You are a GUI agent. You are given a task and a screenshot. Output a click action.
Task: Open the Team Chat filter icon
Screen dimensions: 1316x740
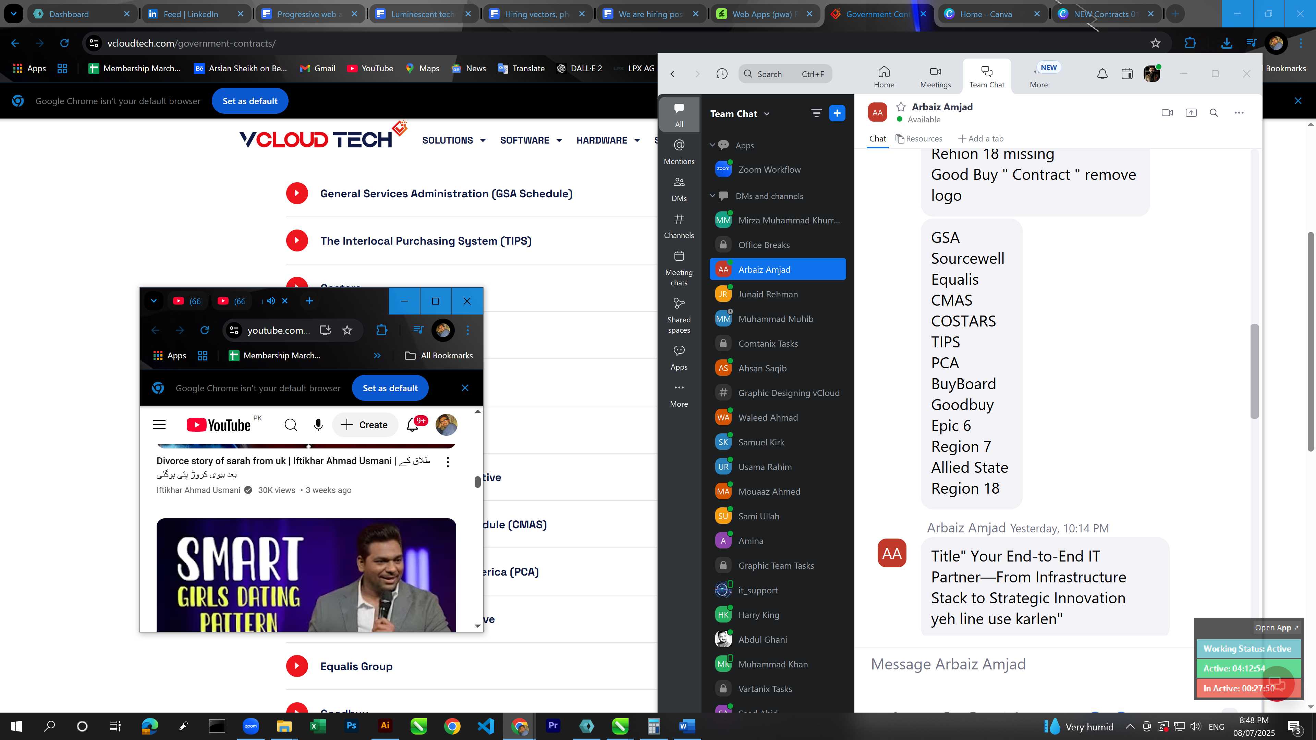click(x=816, y=113)
